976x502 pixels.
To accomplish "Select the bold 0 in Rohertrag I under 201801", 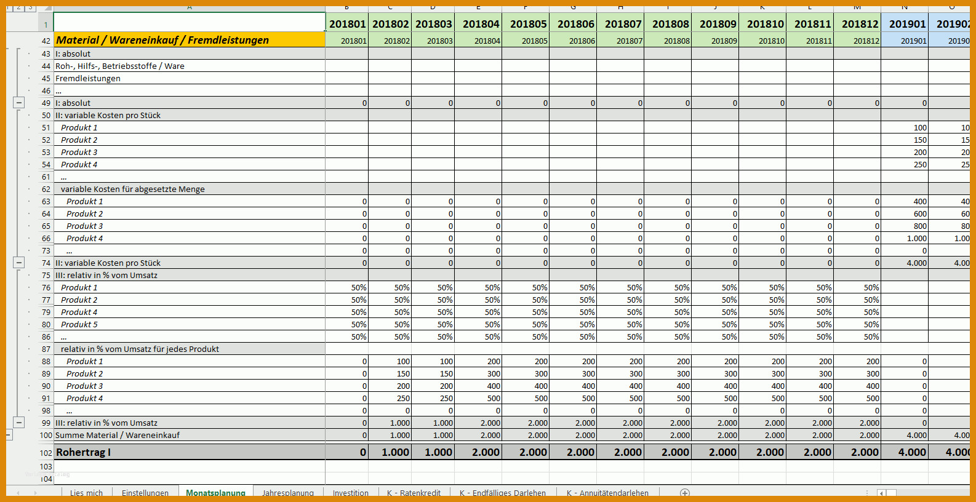I will pos(347,452).
